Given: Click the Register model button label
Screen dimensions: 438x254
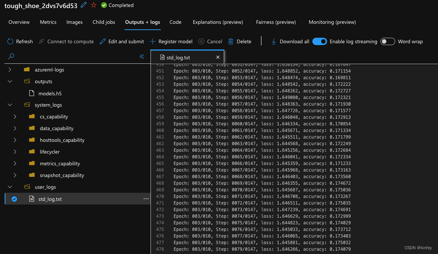Looking at the screenshot, I should [175, 41].
